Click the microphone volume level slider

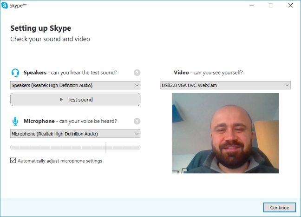pos(75,148)
